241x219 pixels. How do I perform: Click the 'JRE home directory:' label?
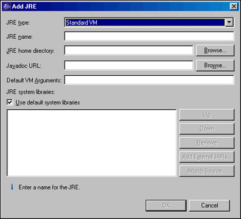pyautogui.click(x=30, y=50)
